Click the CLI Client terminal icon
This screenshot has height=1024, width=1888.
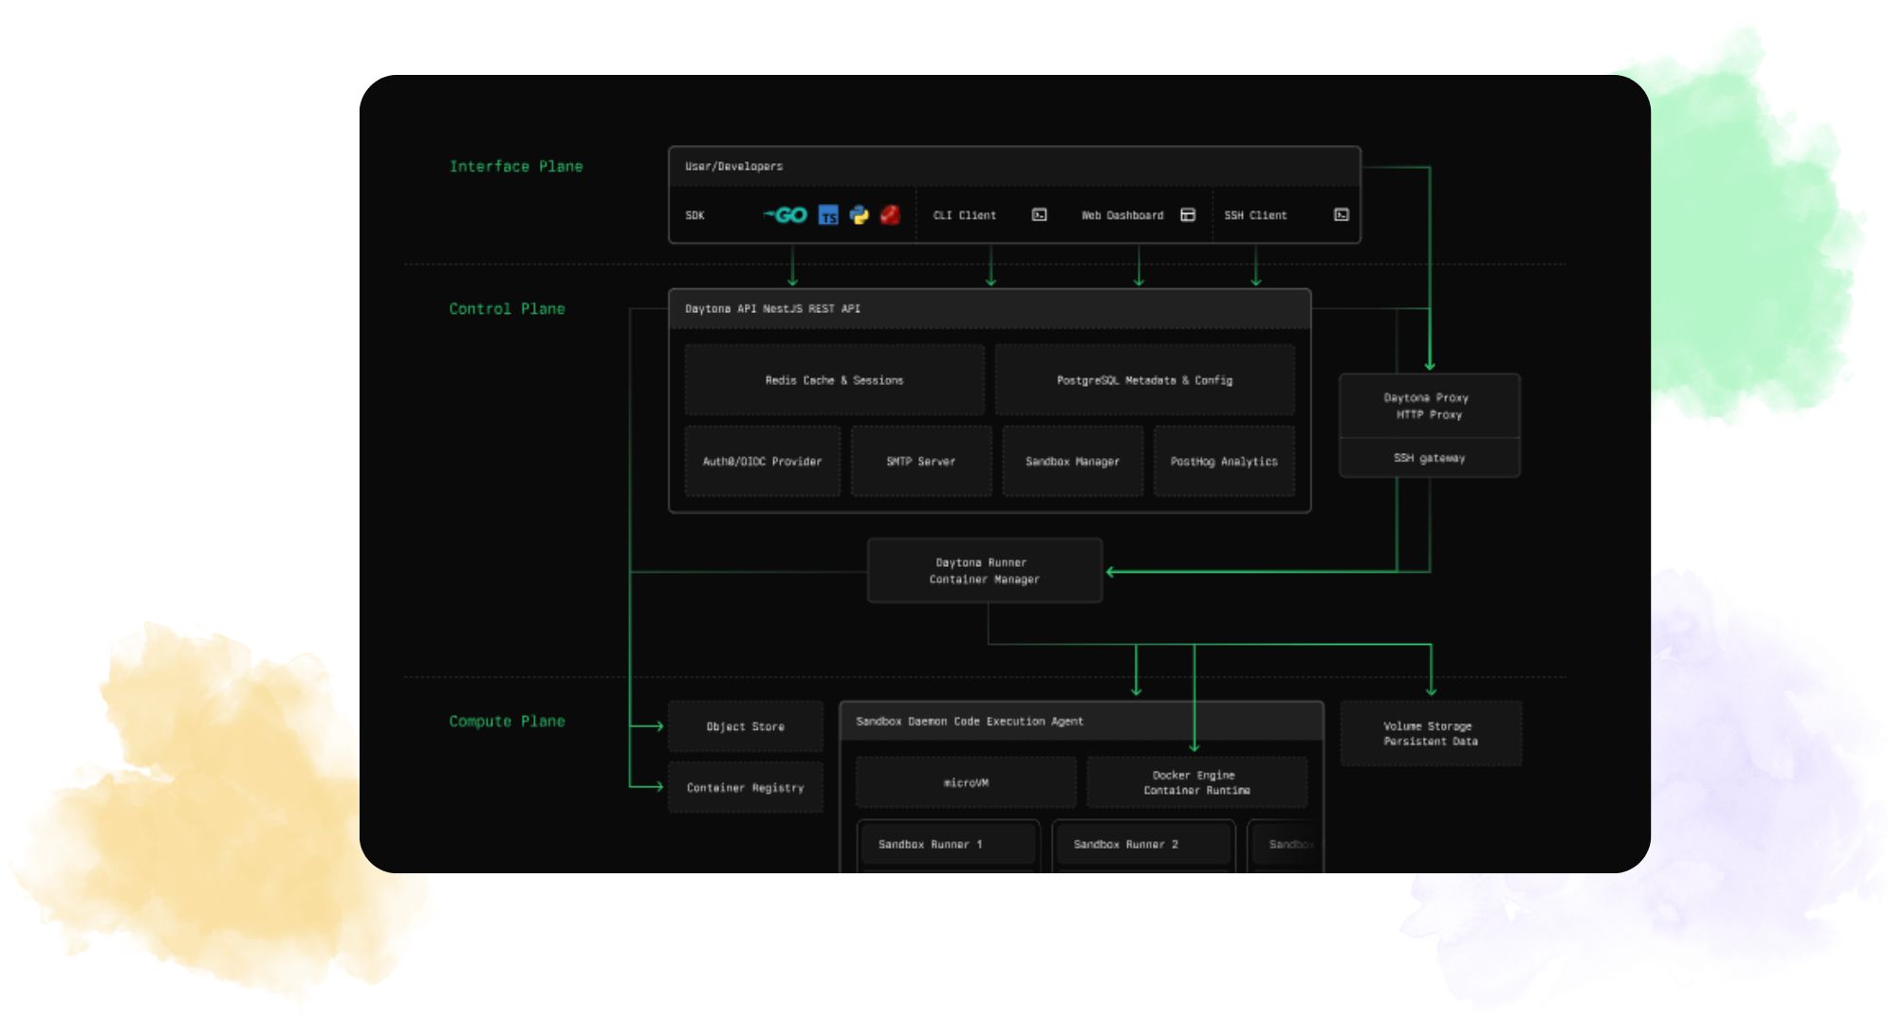tap(1039, 215)
